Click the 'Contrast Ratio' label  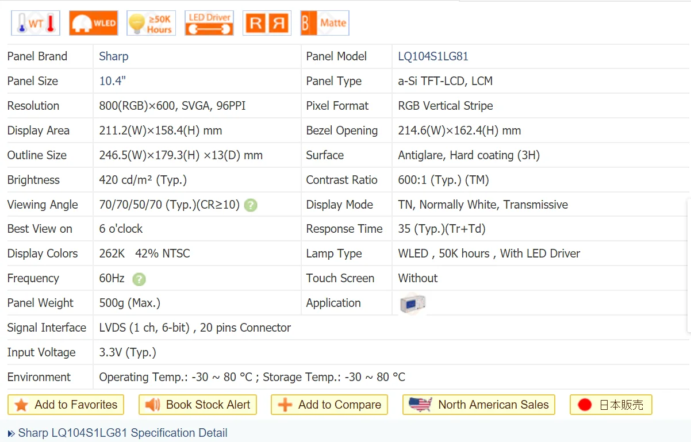[x=342, y=180]
